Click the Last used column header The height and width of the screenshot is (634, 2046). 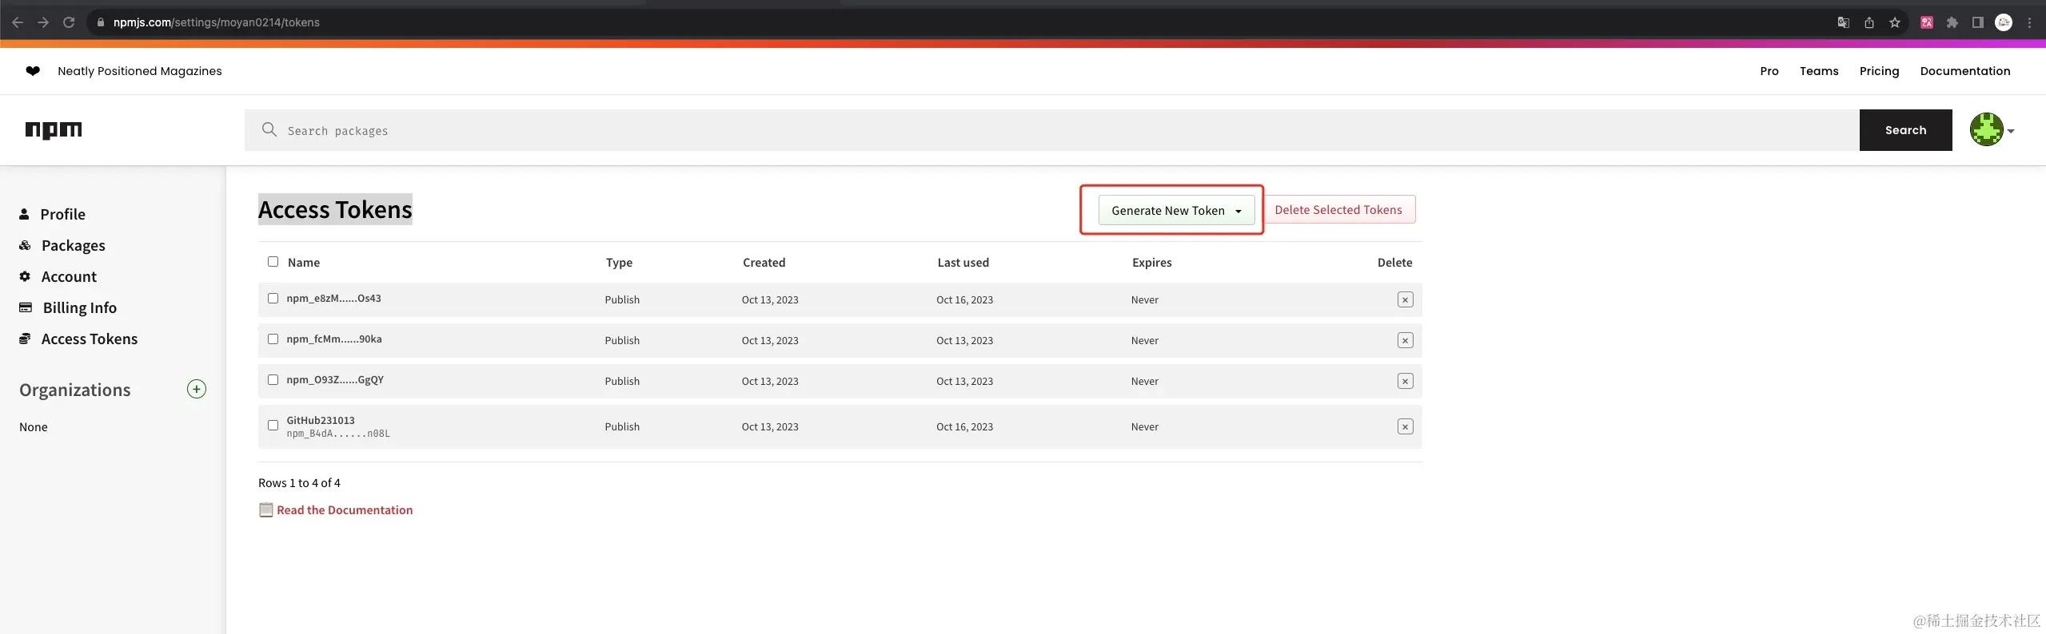(963, 262)
